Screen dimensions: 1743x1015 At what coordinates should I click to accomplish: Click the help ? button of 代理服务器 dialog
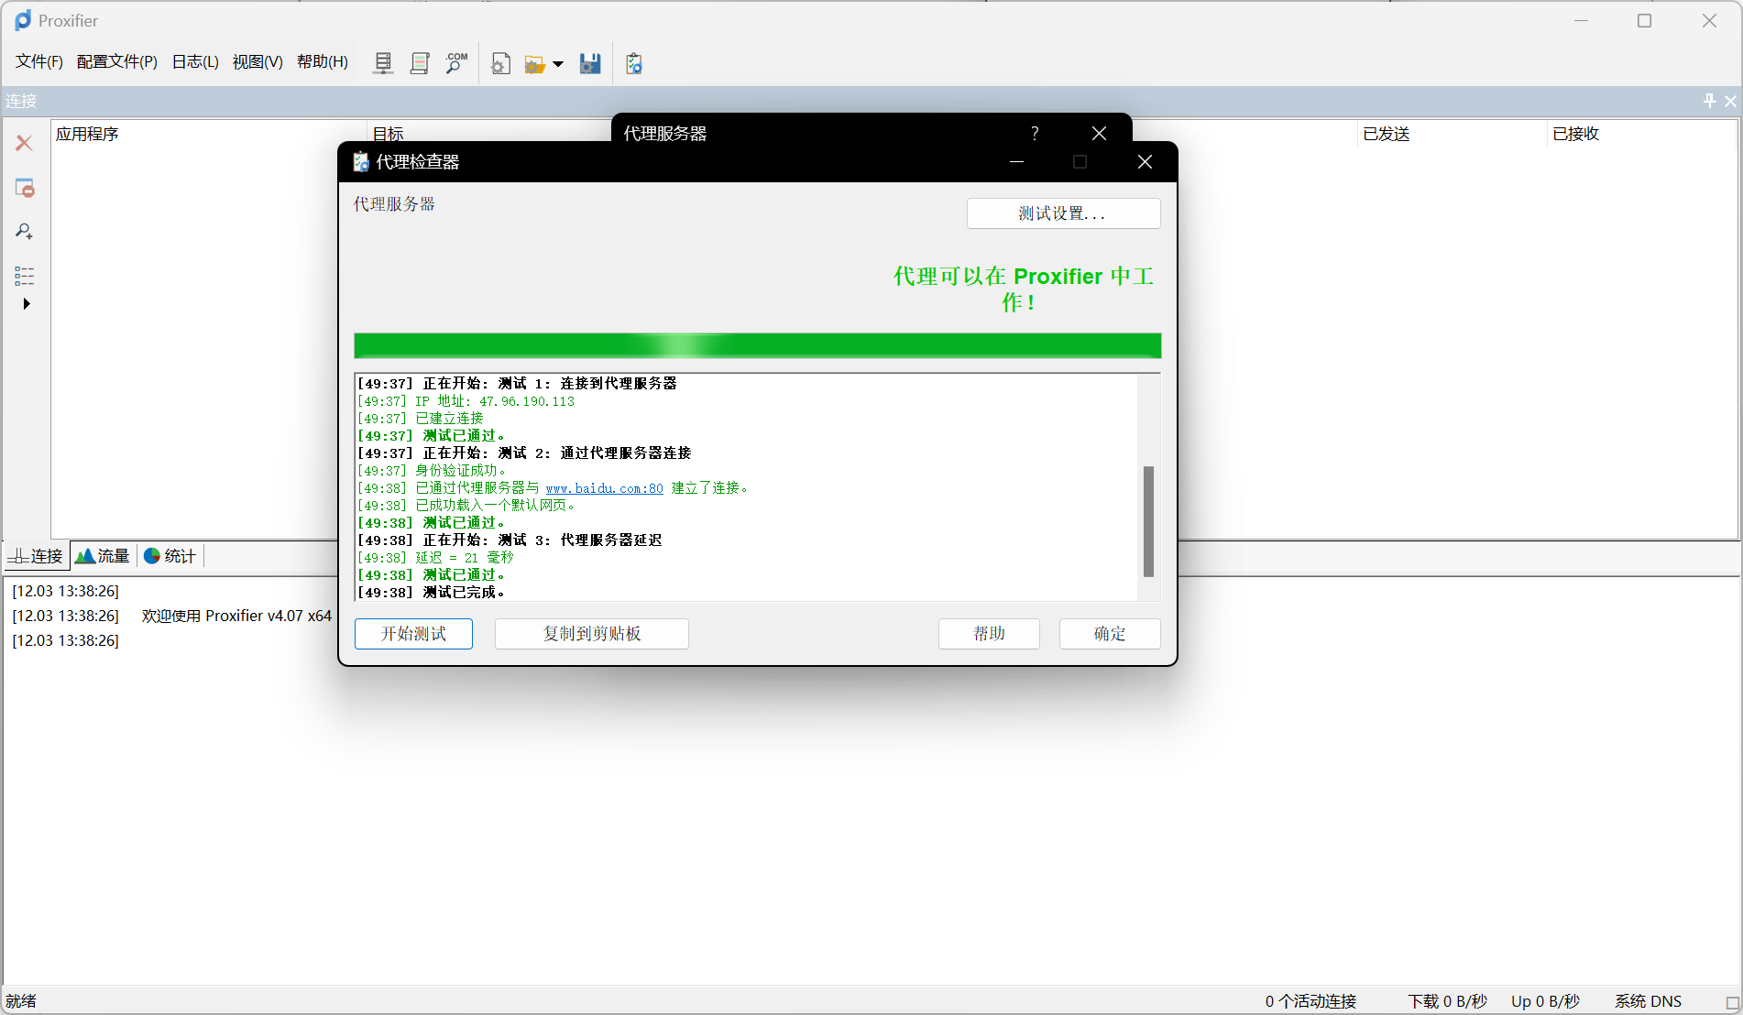(x=1035, y=134)
